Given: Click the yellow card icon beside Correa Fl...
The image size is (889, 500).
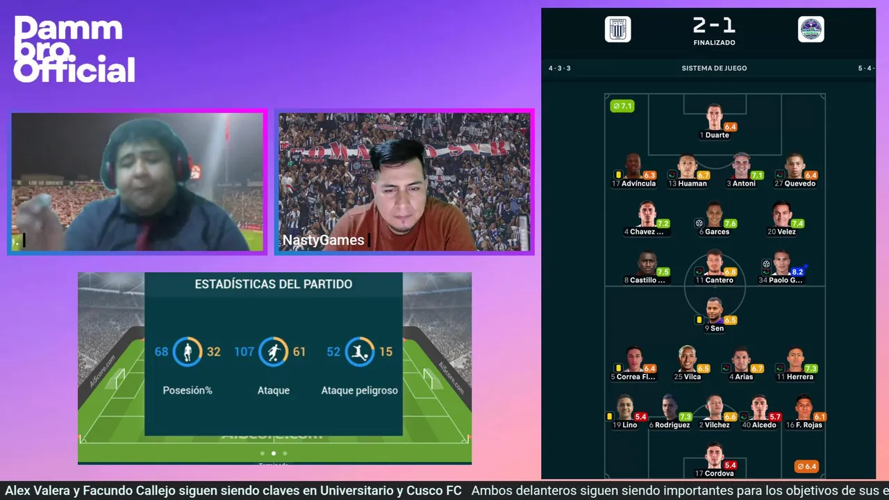Looking at the screenshot, I should (617, 367).
